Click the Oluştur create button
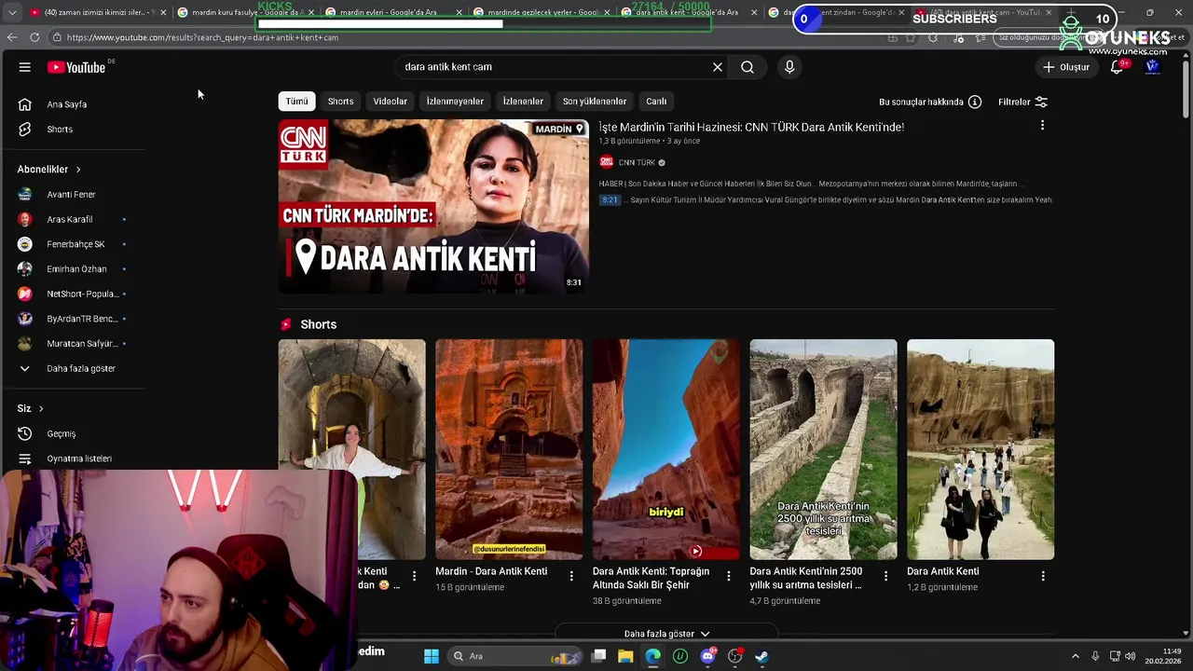Viewport: 1193px width, 671px height. pos(1065,67)
